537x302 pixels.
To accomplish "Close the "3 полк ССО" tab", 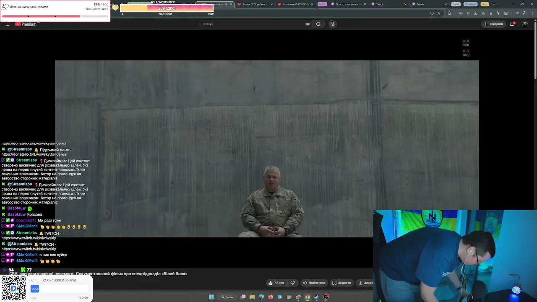I will coord(271,4).
